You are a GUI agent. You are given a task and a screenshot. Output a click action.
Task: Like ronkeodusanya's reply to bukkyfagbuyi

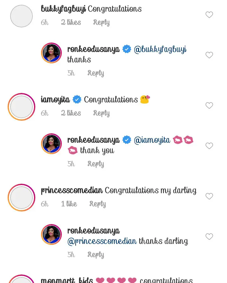pos(209,55)
